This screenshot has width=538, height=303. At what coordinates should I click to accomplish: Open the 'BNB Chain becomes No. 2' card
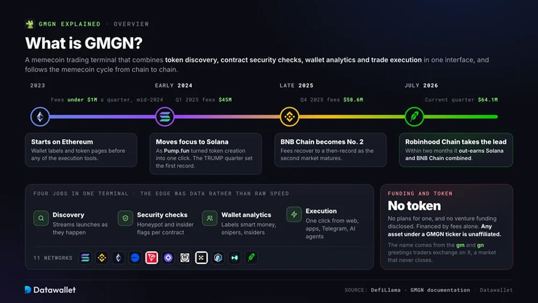[x=330, y=150]
